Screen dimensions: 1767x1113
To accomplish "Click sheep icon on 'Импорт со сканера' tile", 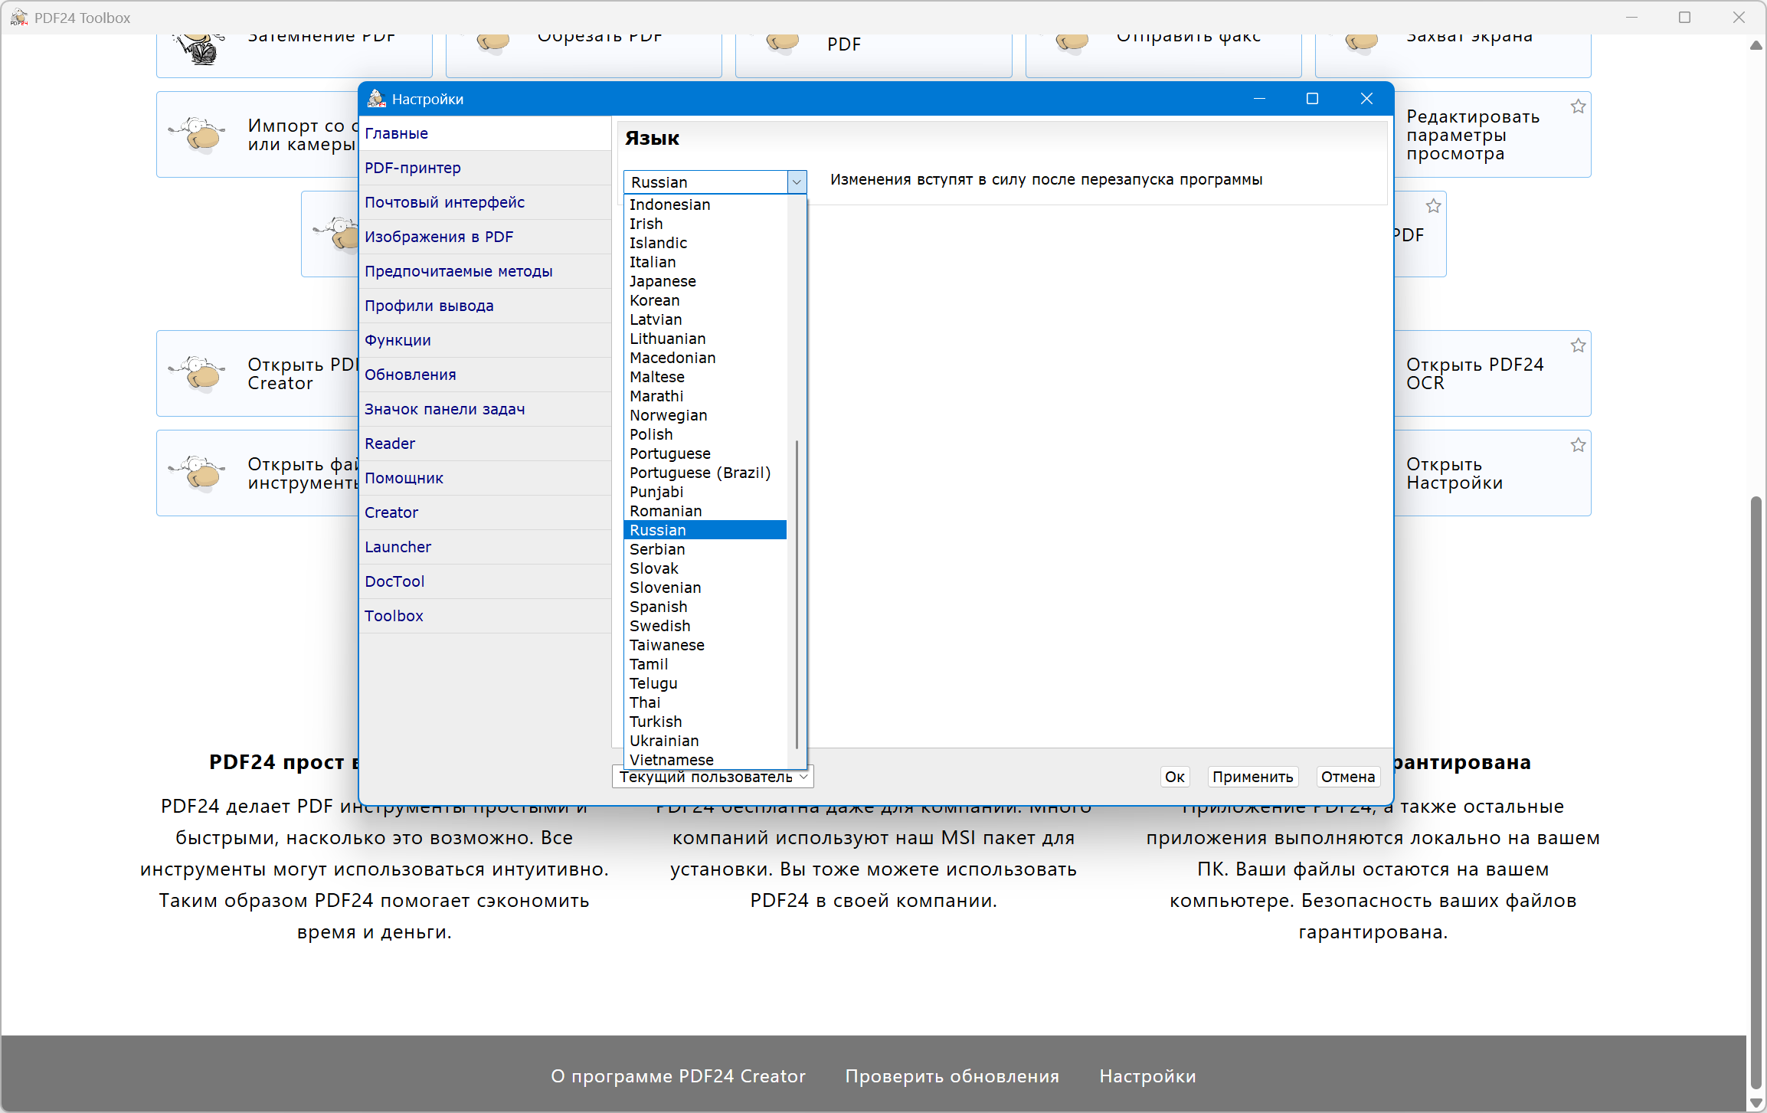I will 199,135.
